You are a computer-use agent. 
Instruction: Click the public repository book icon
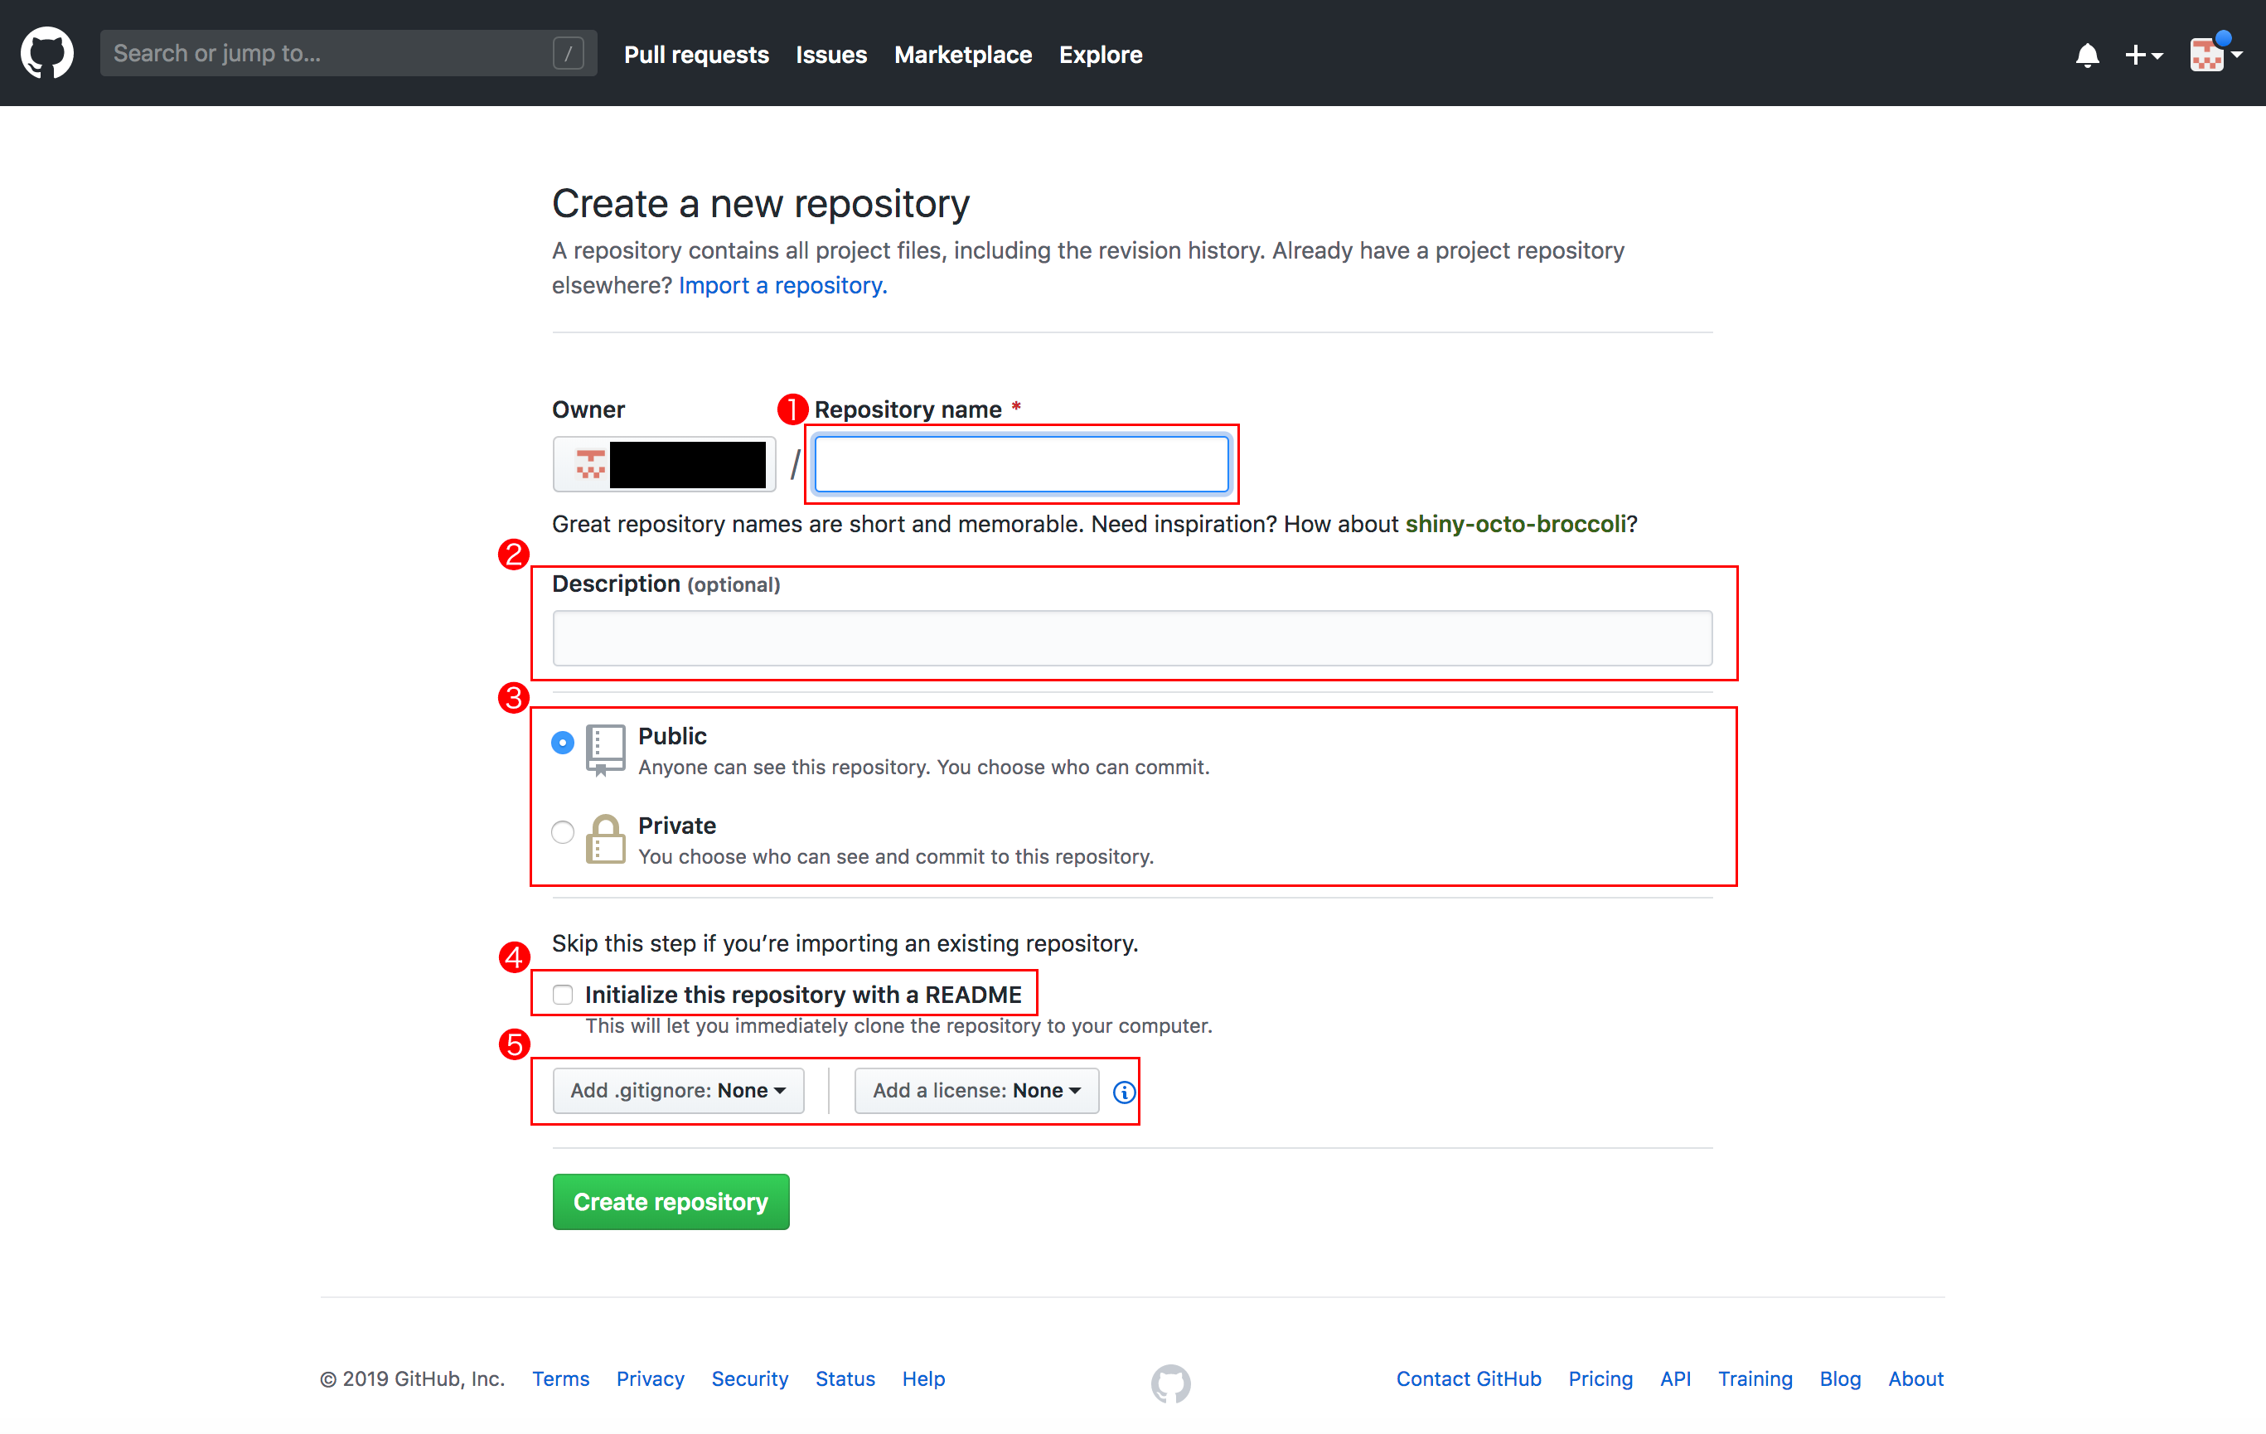coord(605,748)
